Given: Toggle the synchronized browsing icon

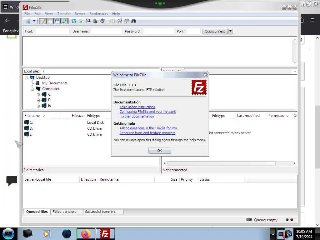Looking at the screenshot, I should 127,21.
